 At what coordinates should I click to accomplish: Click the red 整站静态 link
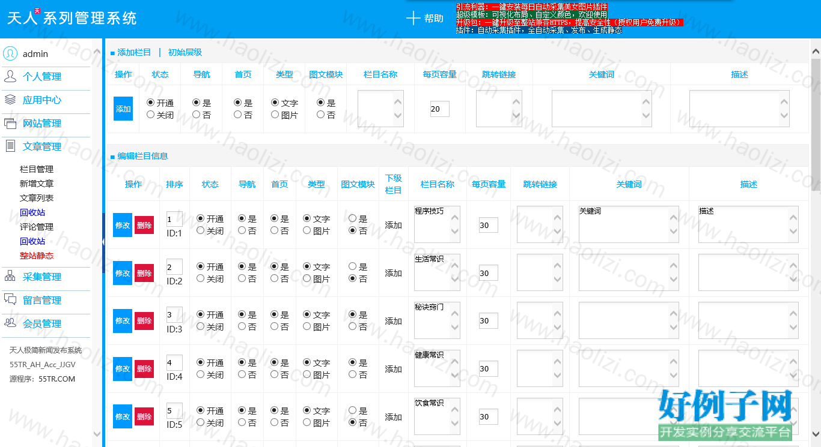37,256
